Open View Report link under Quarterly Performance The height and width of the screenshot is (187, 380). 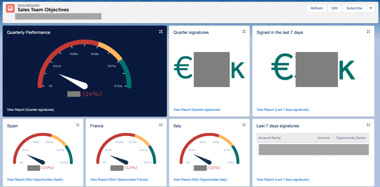tap(30, 110)
